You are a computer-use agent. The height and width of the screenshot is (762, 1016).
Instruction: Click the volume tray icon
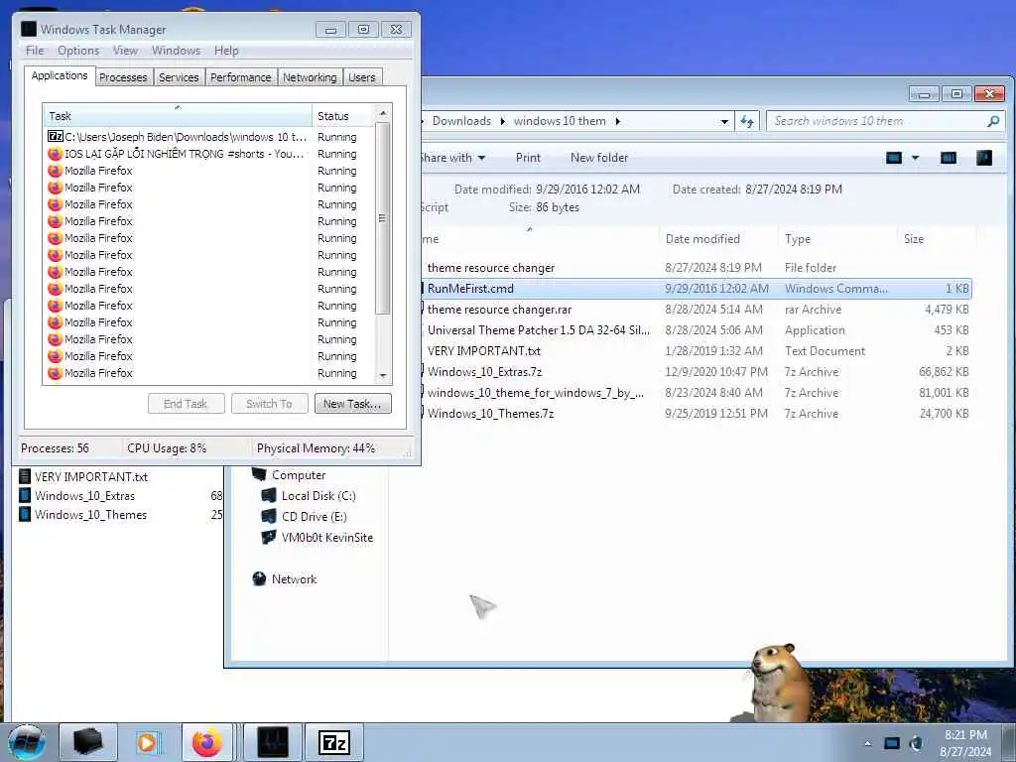[x=916, y=743]
